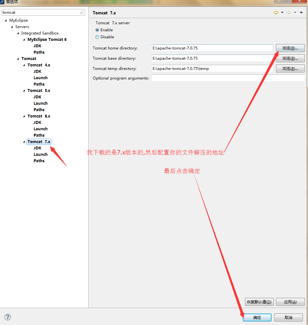
Task: Select Tomcat 4.x in the tree
Action: tap(39, 65)
